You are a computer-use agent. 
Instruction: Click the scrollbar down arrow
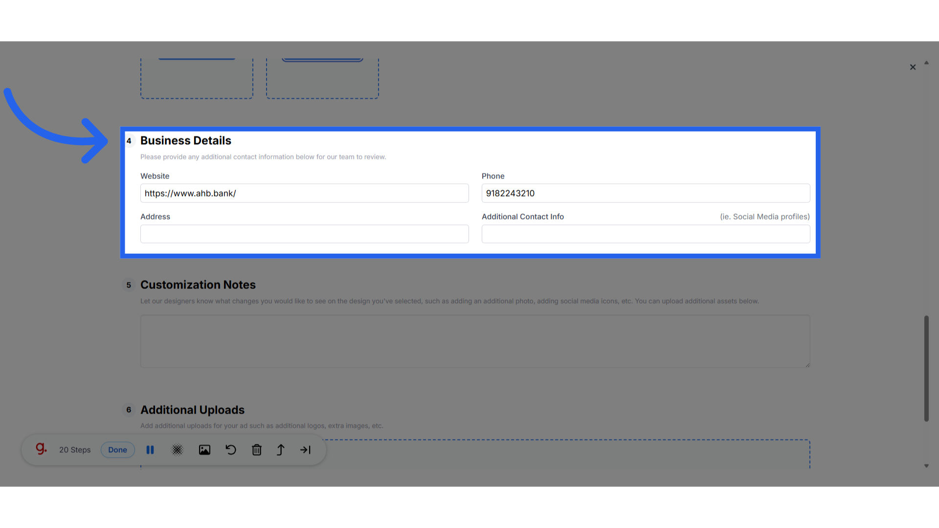coord(926,466)
